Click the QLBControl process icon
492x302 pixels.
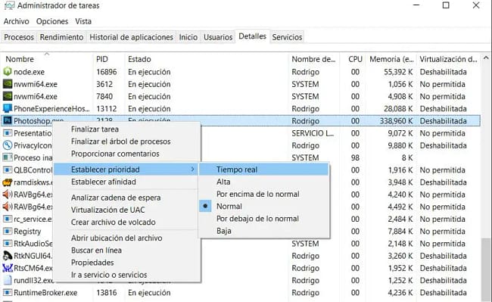(x=8, y=170)
